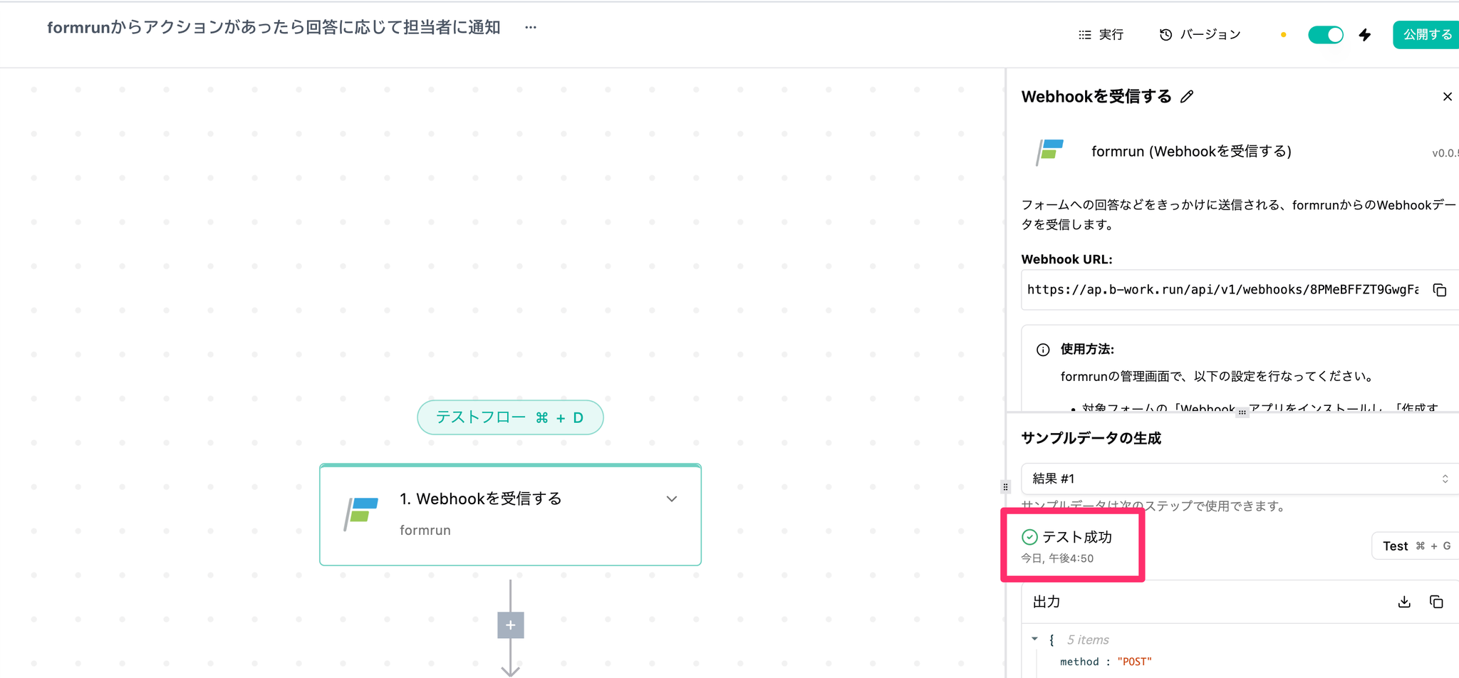Close the Webhook settings panel
The image size is (1459, 678).
[x=1447, y=97]
